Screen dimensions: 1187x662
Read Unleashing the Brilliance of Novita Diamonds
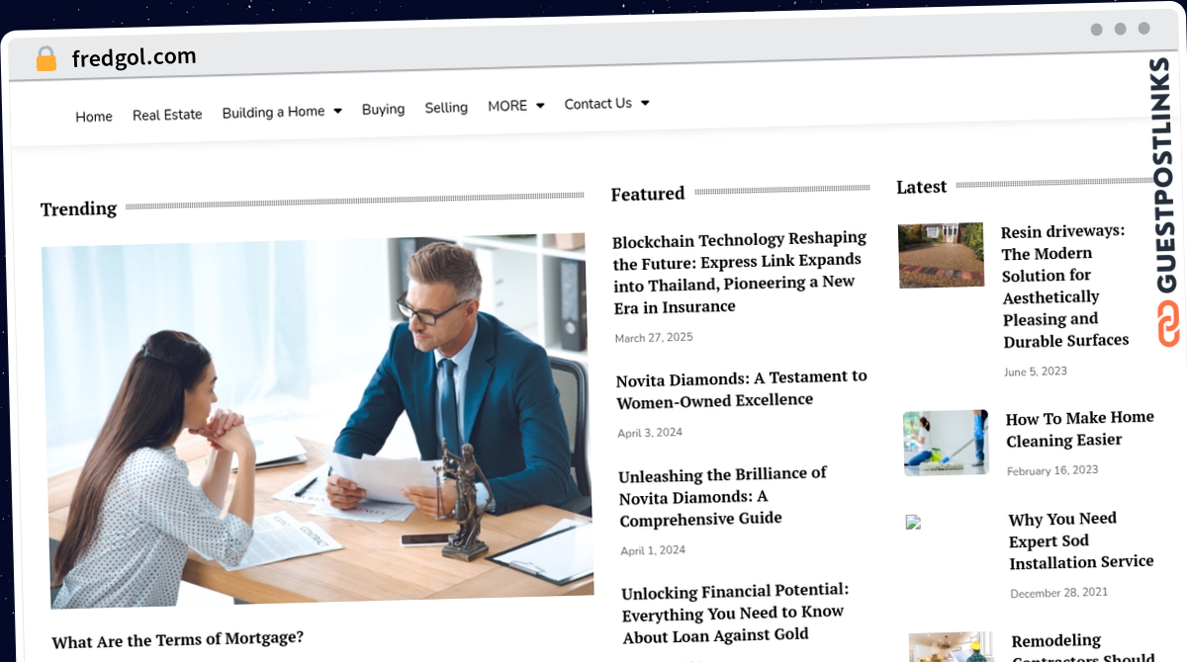click(723, 496)
